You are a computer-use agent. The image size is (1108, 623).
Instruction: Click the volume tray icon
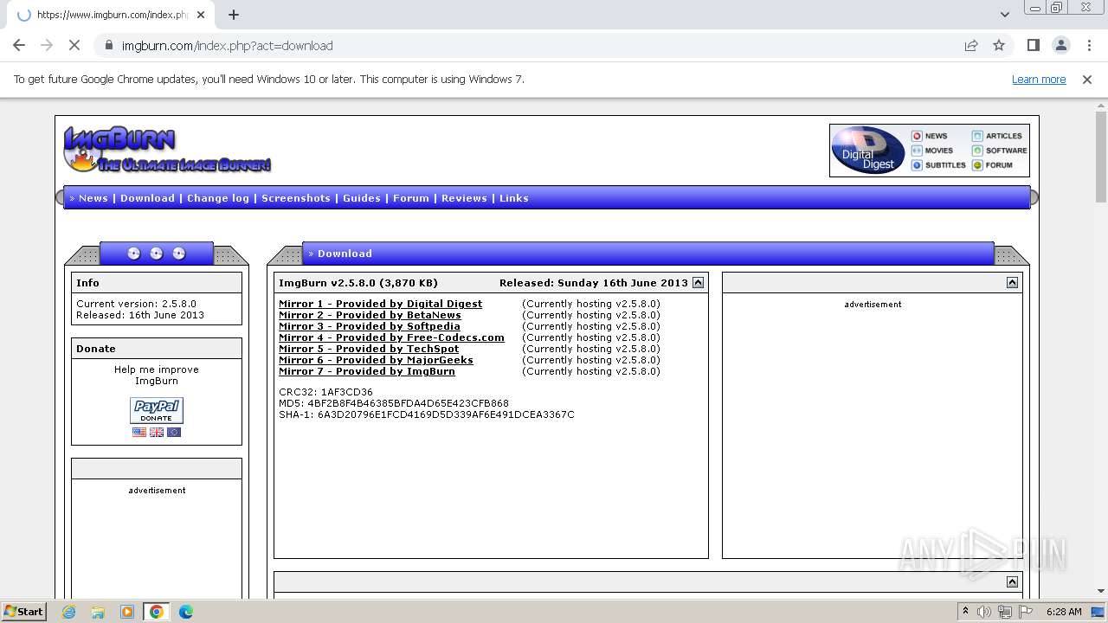pyautogui.click(x=984, y=612)
